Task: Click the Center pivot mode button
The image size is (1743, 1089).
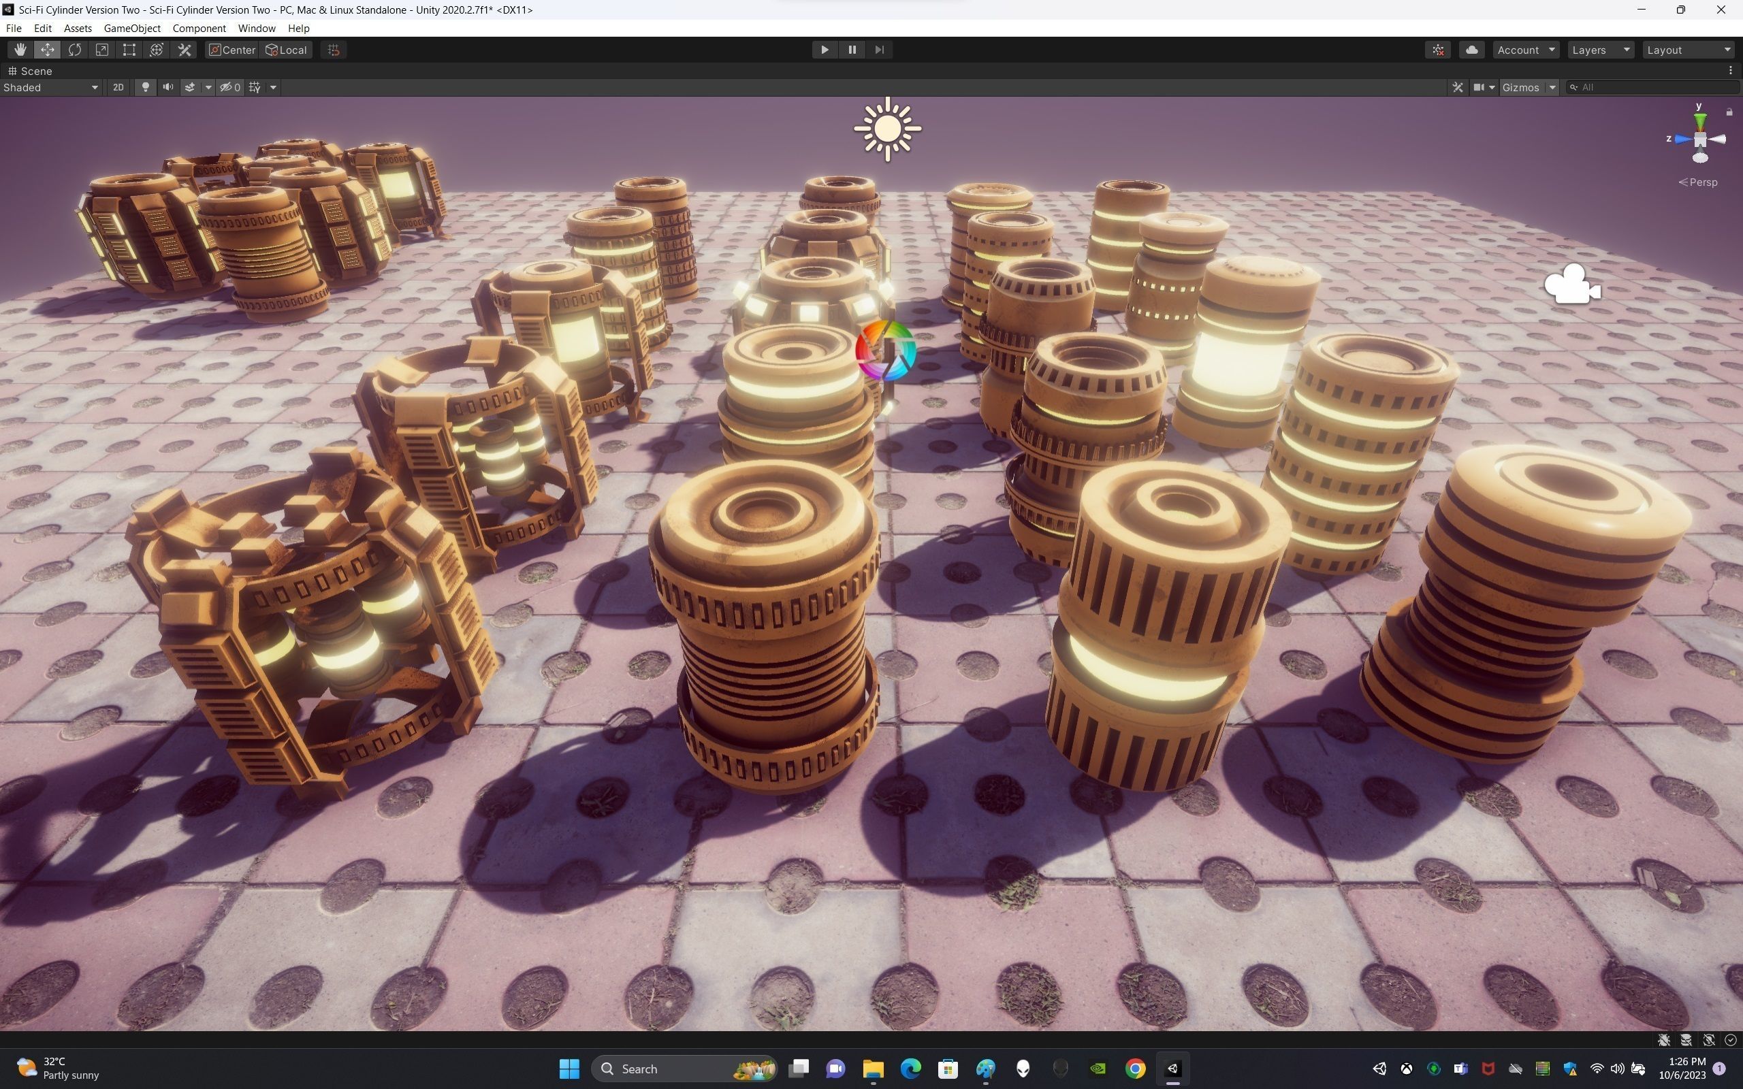Action: coord(232,50)
